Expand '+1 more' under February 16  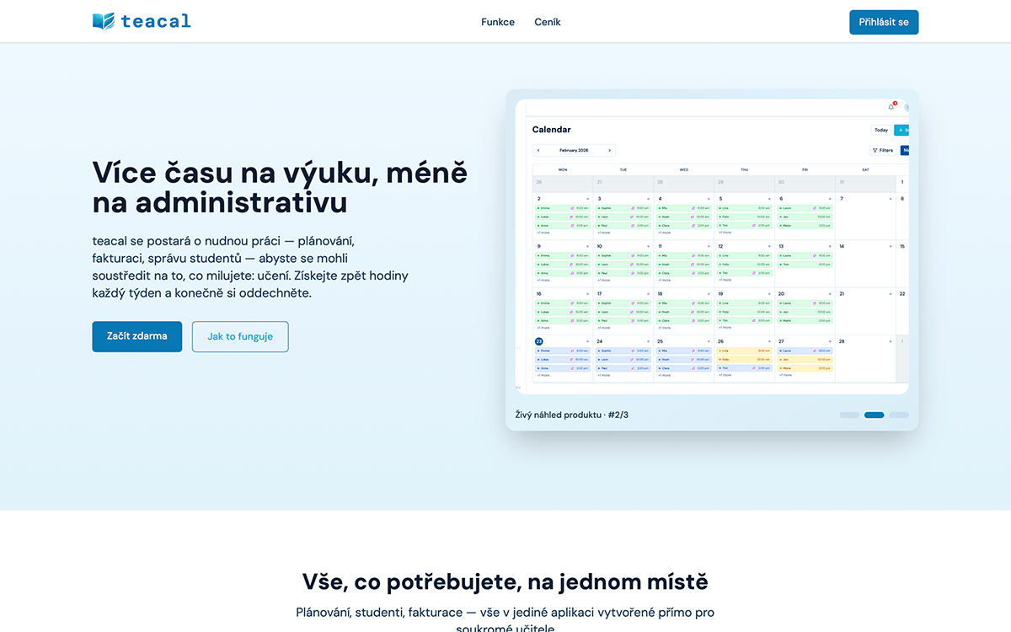coord(543,328)
